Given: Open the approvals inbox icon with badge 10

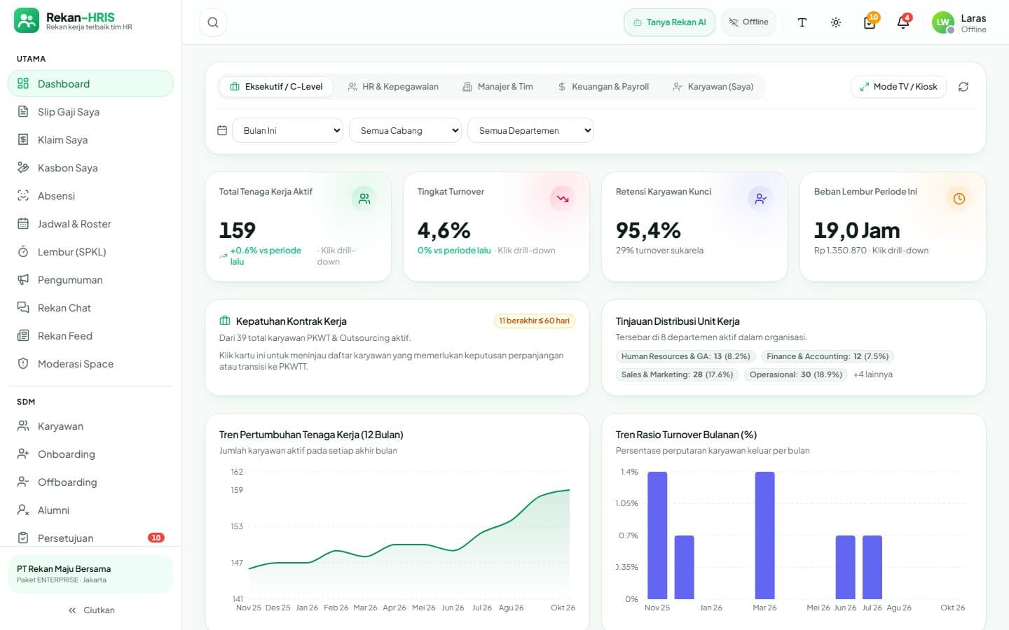Looking at the screenshot, I should (870, 22).
